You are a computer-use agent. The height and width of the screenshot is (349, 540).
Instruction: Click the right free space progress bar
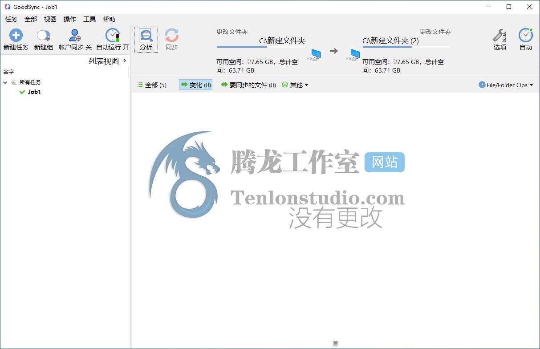(406, 47)
